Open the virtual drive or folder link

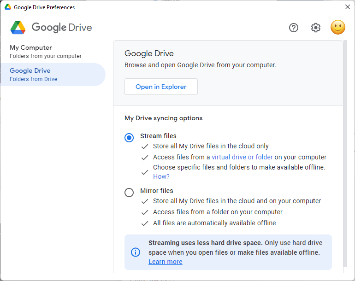tap(242, 157)
